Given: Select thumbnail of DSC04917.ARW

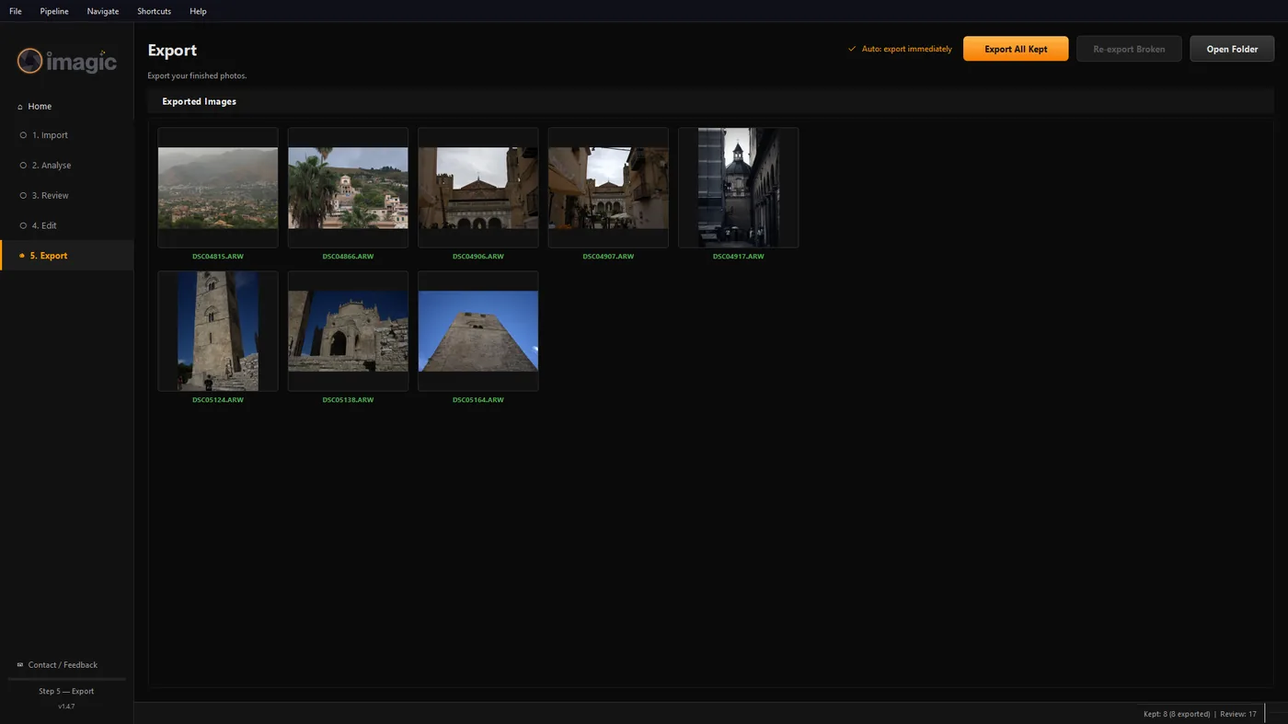Looking at the screenshot, I should click(739, 188).
